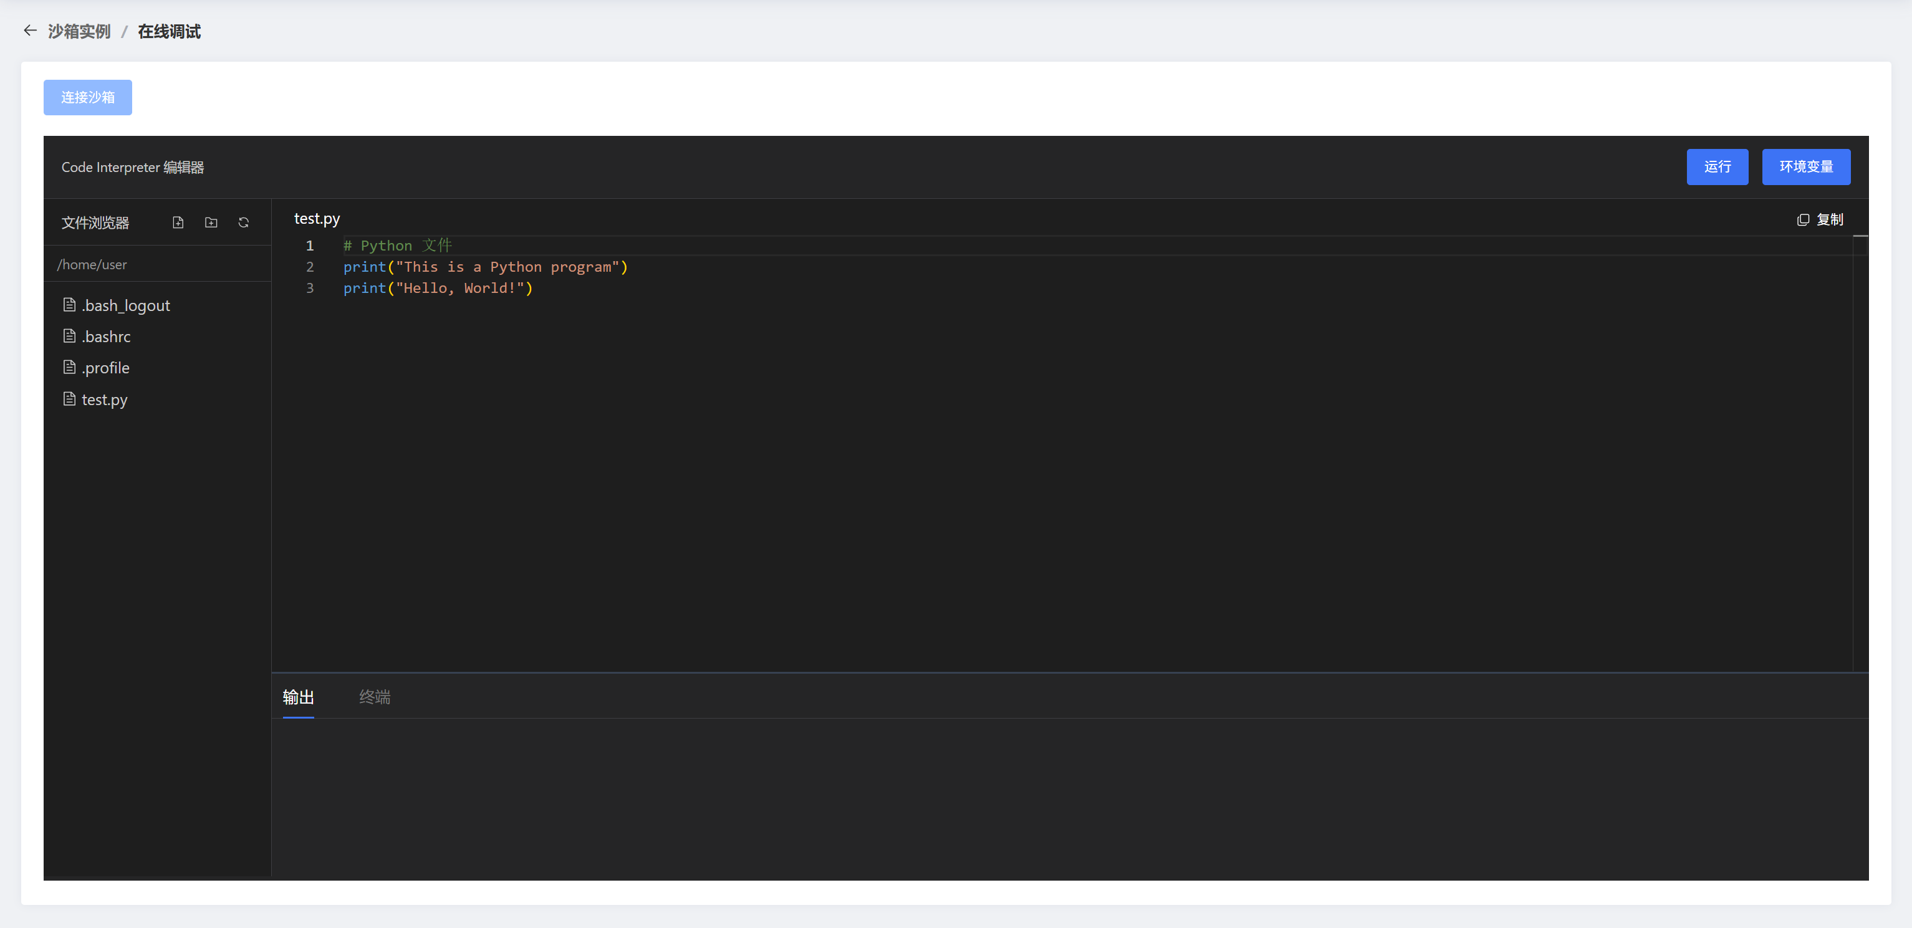The height and width of the screenshot is (928, 1912).
Task: Click the file icon beside .bashrc
Action: (x=70, y=336)
